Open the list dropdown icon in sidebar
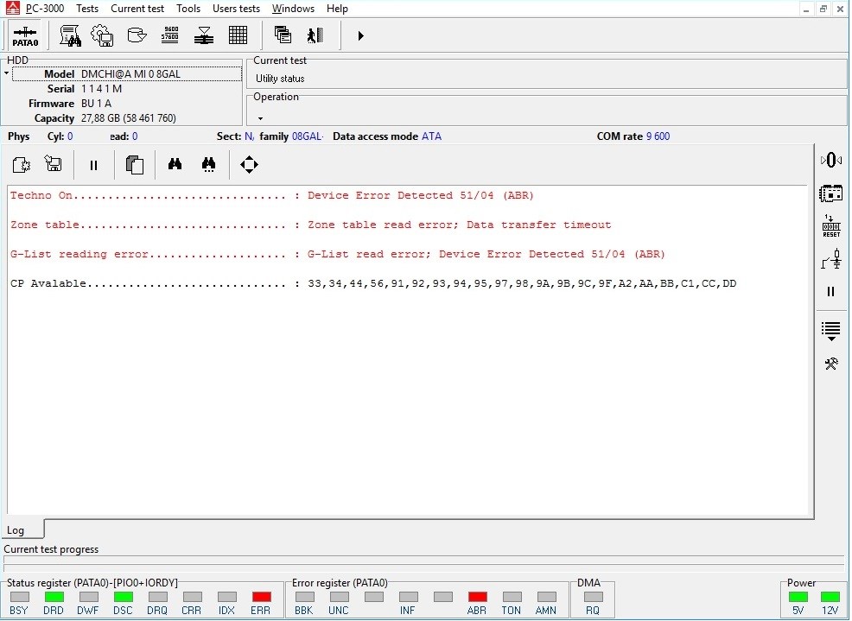The image size is (852, 621). point(830,331)
